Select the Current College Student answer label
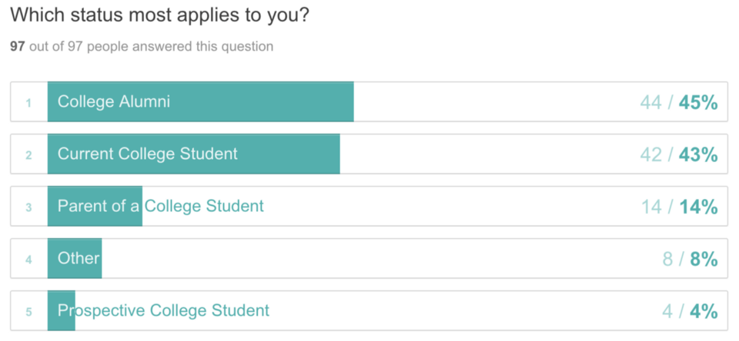Image resolution: width=739 pixels, height=341 pixels. click(148, 154)
